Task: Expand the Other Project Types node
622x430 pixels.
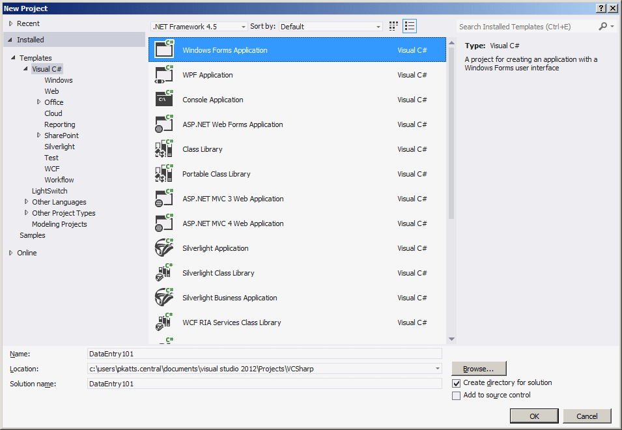Action: click(x=26, y=212)
